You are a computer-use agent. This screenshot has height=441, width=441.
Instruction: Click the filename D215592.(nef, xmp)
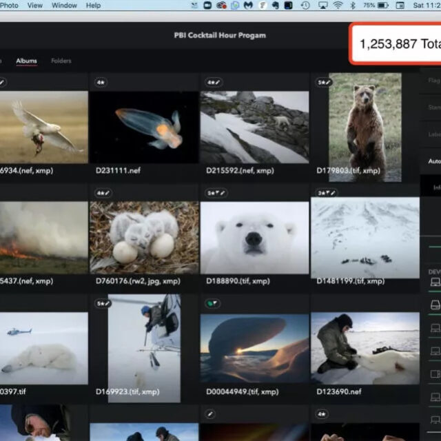tap(240, 170)
